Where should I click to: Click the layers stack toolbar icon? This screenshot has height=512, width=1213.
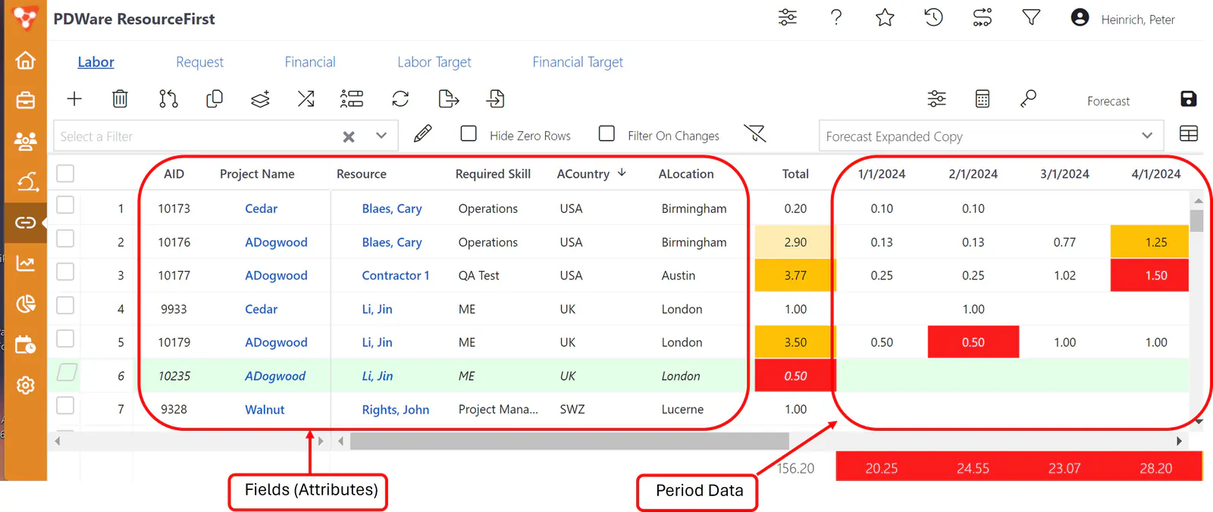[260, 98]
